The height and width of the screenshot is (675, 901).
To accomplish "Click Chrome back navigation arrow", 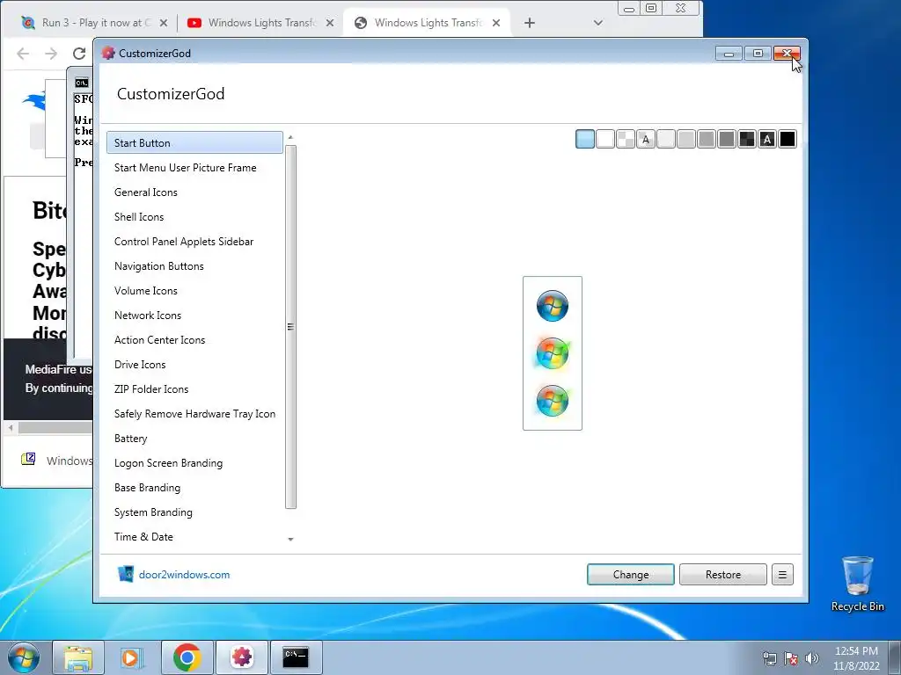I will (23, 54).
